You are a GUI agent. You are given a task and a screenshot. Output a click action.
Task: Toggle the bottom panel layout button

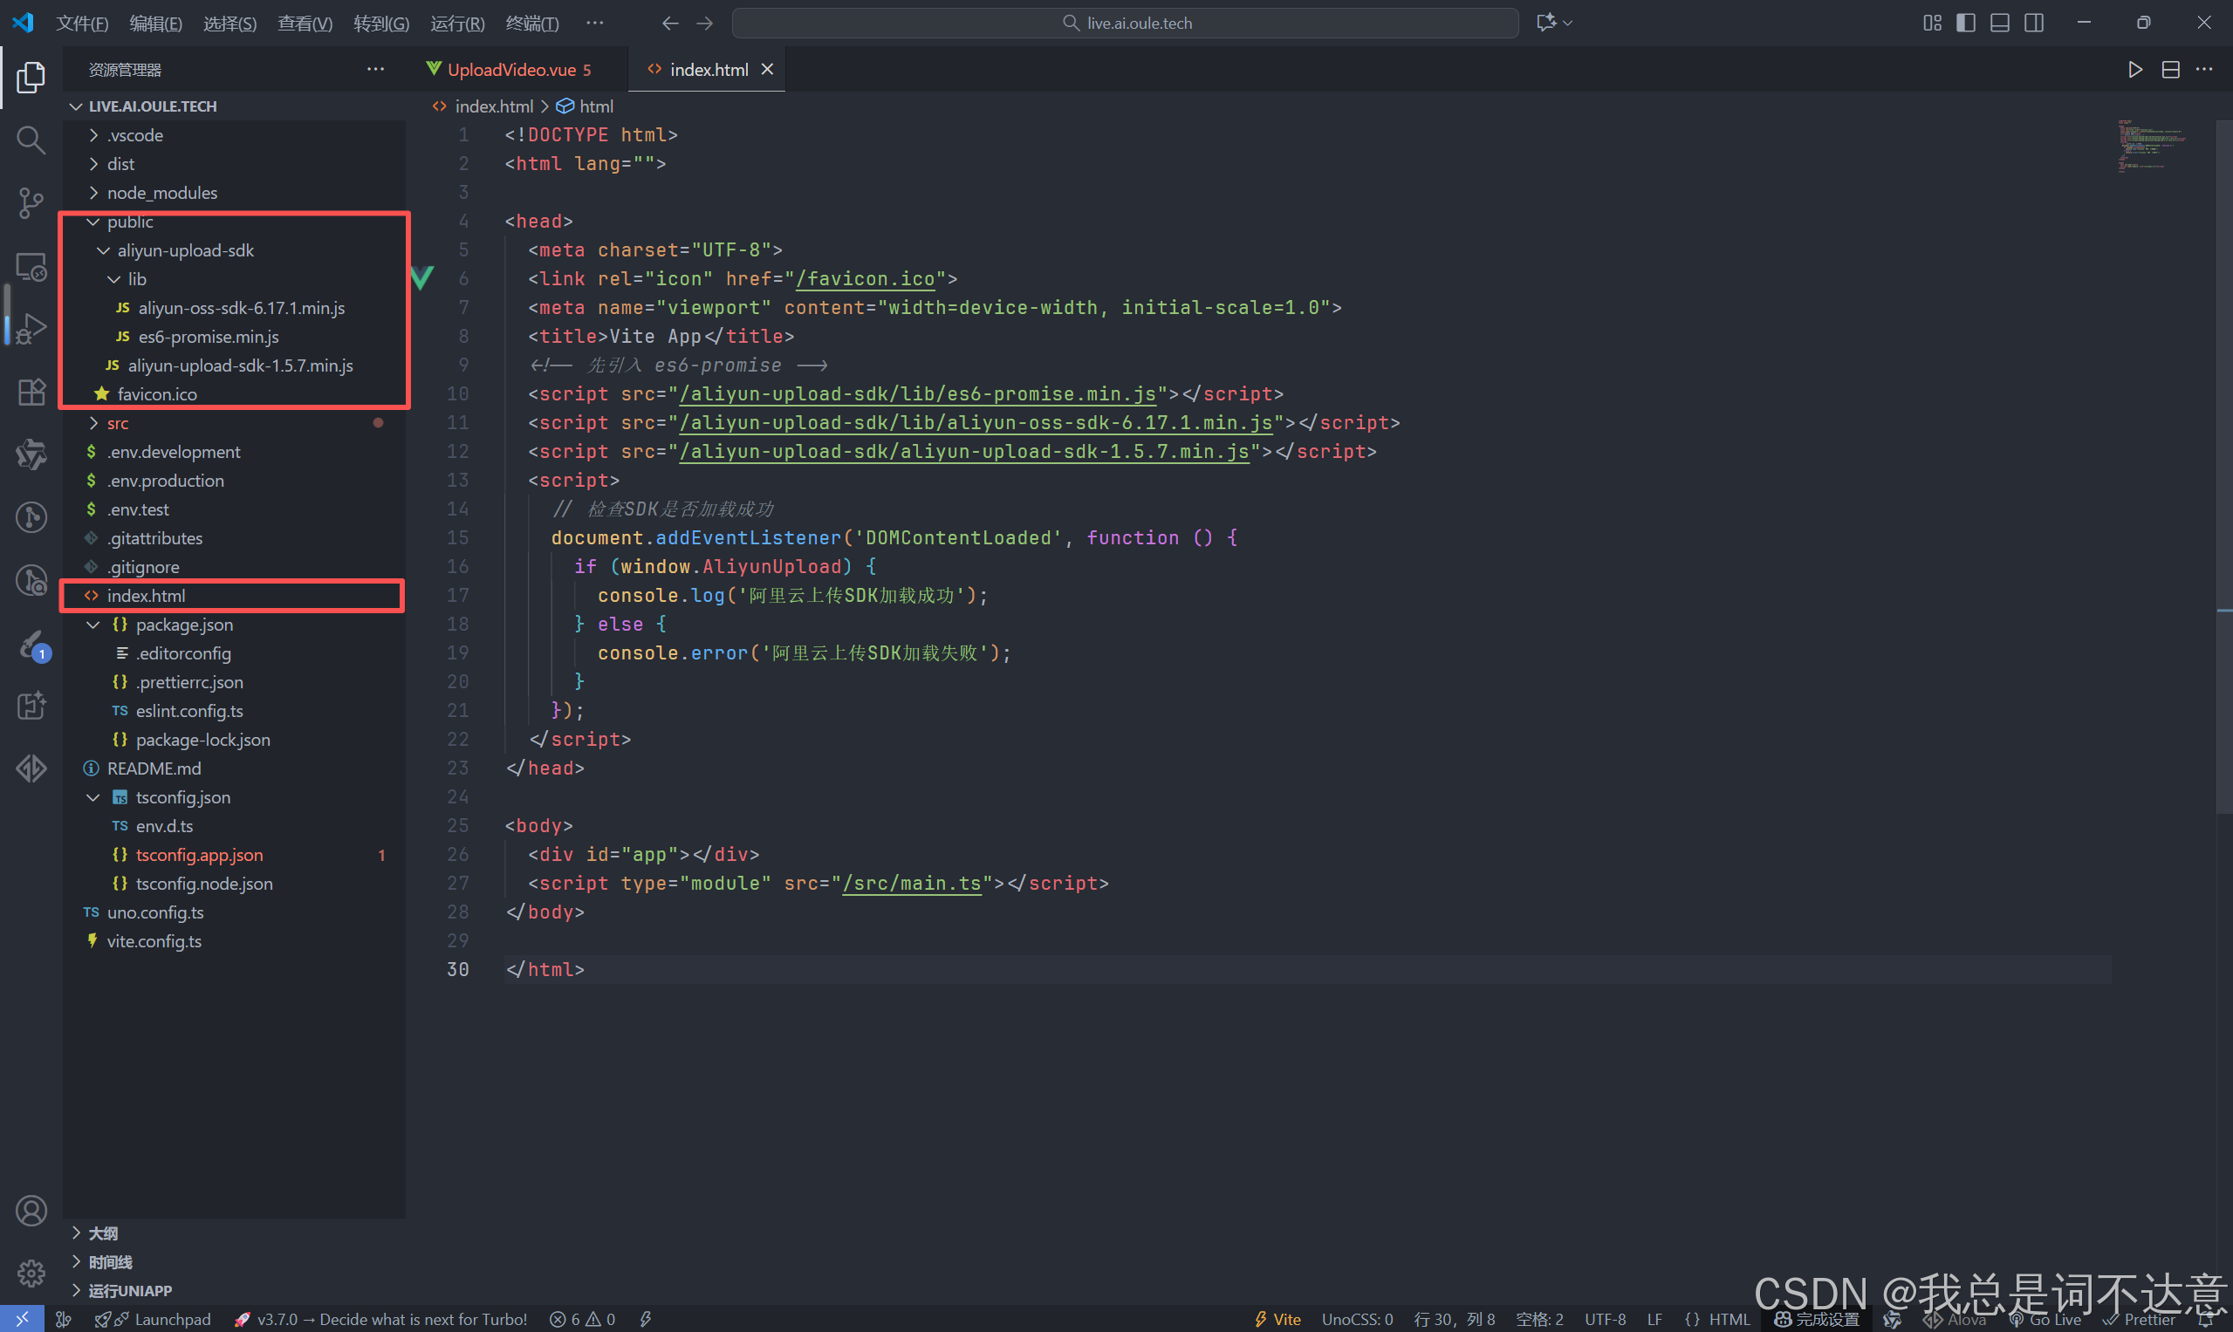[1999, 24]
